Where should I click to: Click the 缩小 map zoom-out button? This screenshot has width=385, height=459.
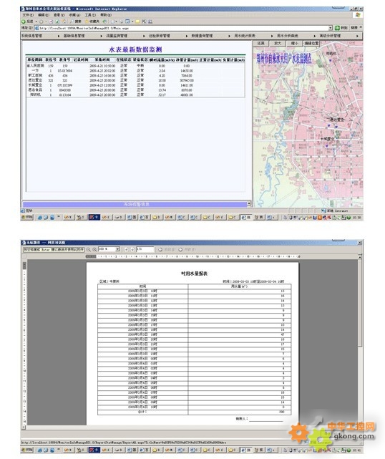click(294, 44)
